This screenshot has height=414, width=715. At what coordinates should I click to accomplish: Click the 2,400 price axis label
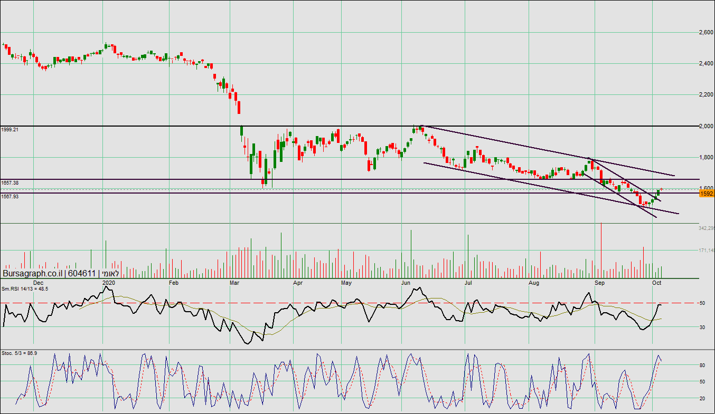[706, 64]
